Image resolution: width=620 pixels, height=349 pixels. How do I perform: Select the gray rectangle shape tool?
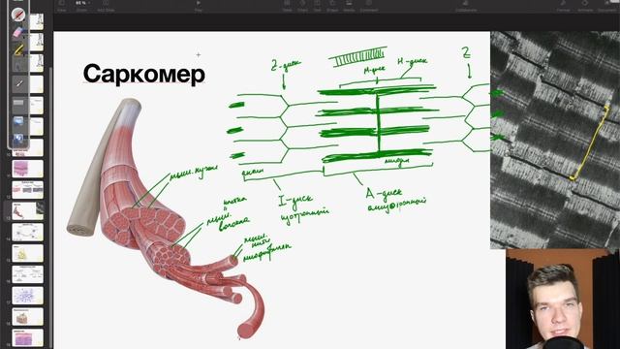18,104
